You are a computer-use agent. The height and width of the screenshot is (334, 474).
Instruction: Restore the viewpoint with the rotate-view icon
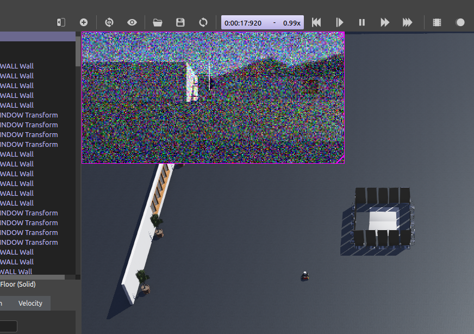point(109,22)
